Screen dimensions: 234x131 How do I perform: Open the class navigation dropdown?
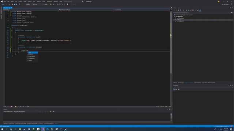(x=87, y=10)
